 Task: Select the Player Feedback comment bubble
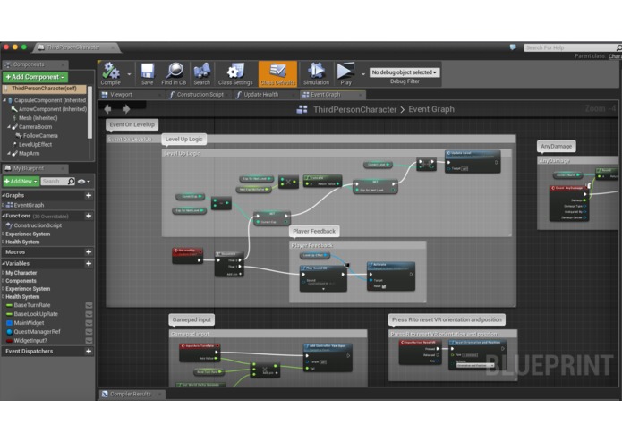[314, 231]
